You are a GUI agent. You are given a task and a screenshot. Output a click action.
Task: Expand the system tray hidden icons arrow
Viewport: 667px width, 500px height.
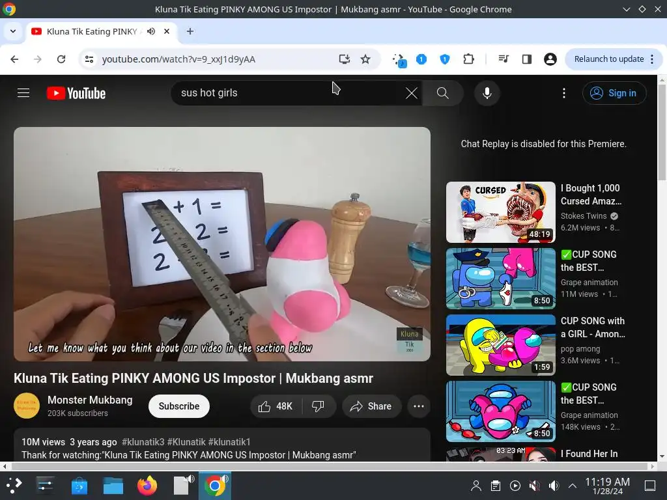(x=573, y=486)
